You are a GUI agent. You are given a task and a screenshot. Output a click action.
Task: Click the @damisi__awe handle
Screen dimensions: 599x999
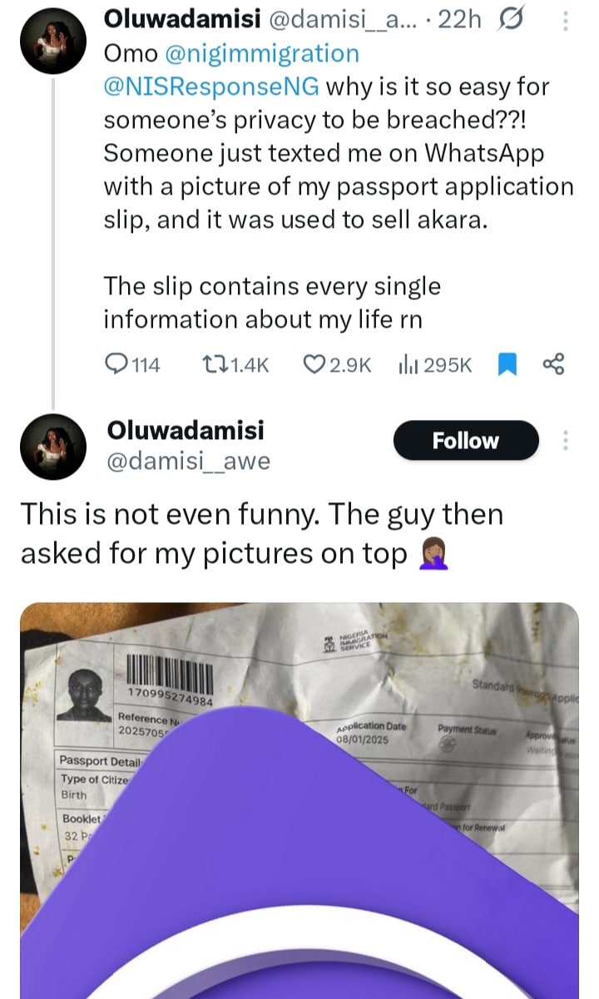pyautogui.click(x=188, y=462)
